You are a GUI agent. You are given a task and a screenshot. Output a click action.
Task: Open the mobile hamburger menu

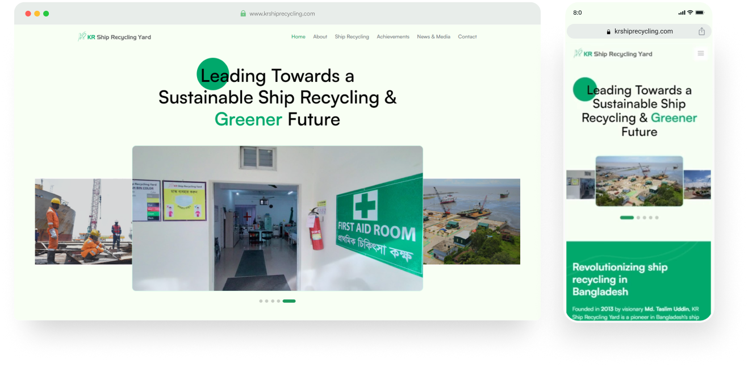[700, 53]
